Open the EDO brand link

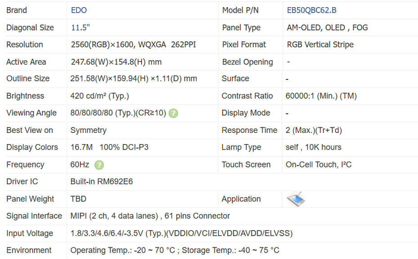pyautogui.click(x=79, y=10)
